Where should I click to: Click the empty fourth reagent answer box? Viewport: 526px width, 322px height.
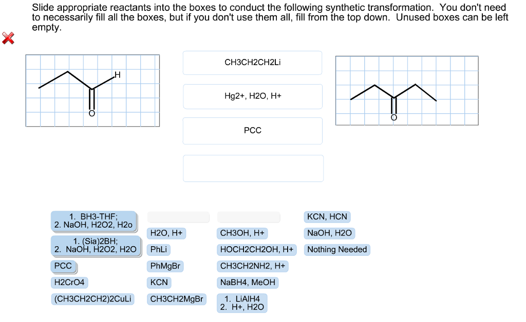(252, 168)
